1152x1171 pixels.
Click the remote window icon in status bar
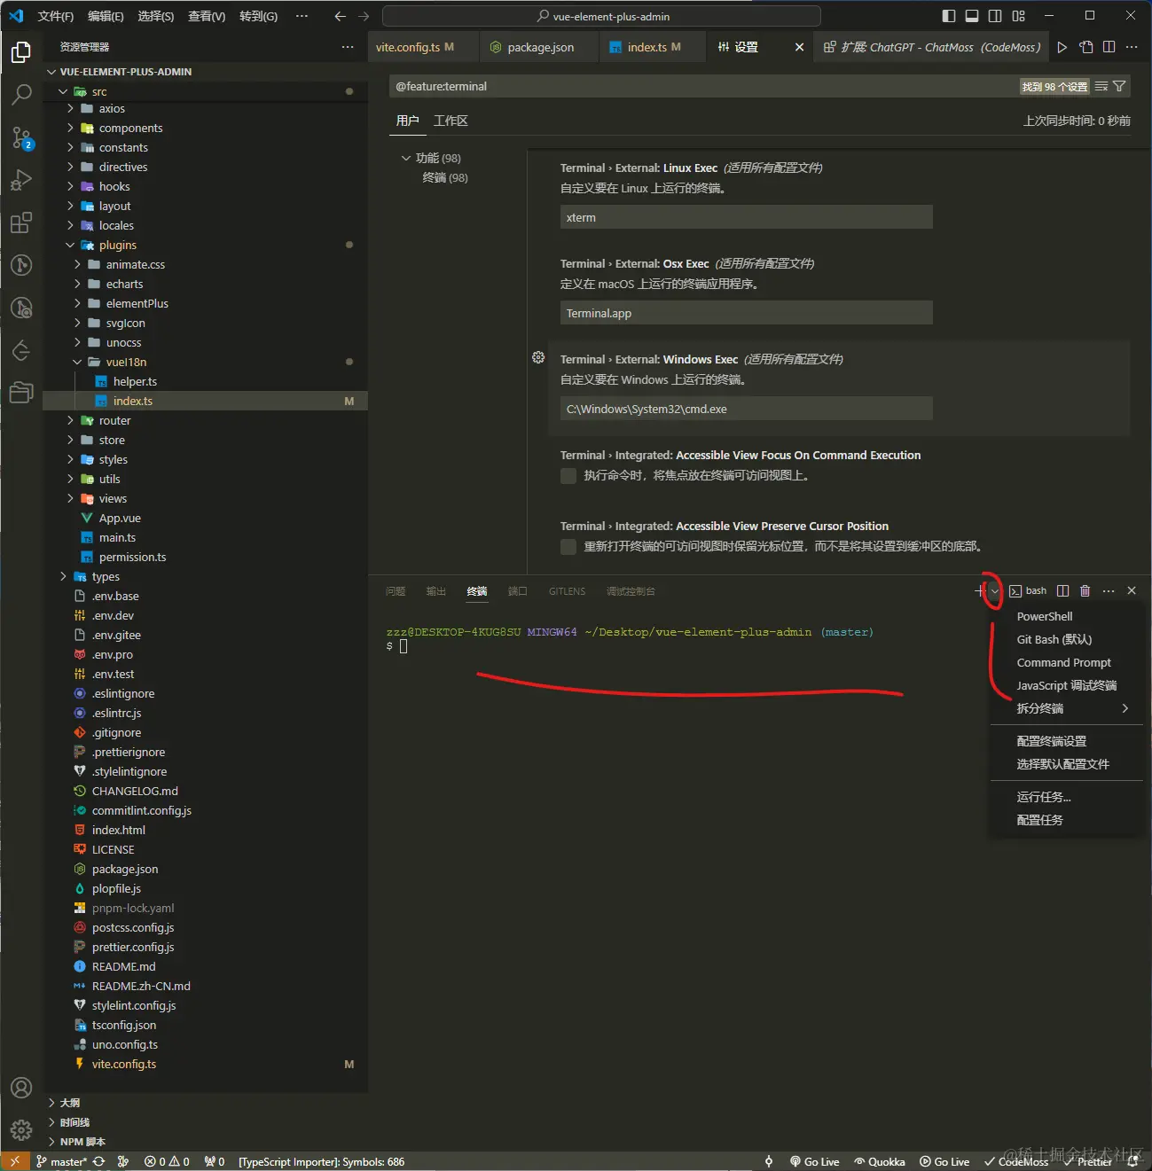(14, 1161)
